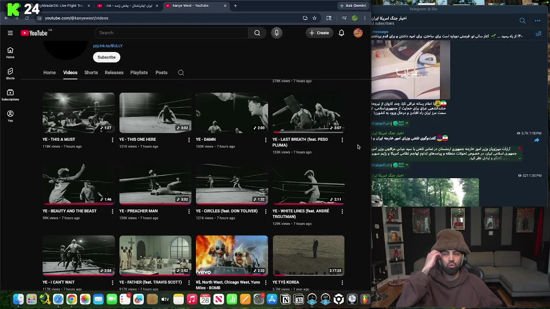Switch to the channel Shorts tab
Screen dimensions: 550x309
[x=91, y=73]
